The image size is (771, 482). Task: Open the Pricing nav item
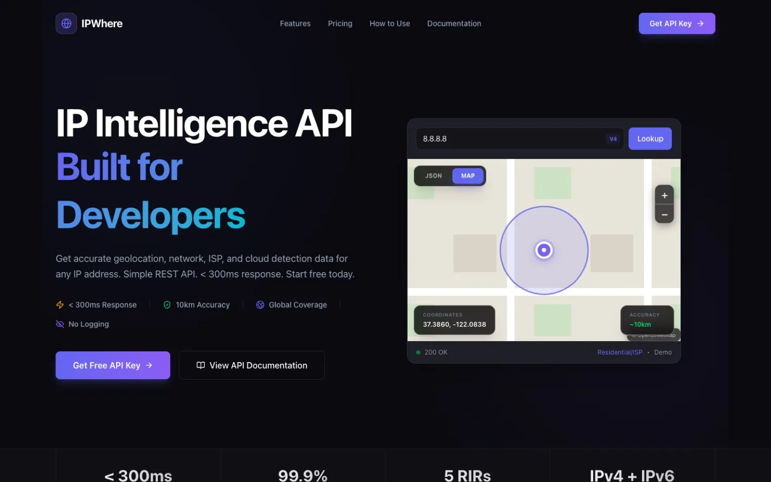coord(340,24)
